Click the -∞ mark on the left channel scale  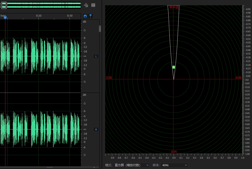pyautogui.click(x=84, y=56)
